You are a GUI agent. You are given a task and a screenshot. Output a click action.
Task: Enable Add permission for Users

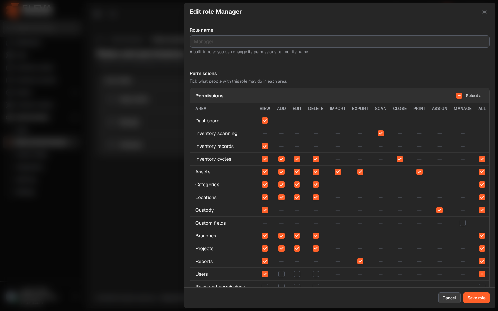(282, 274)
